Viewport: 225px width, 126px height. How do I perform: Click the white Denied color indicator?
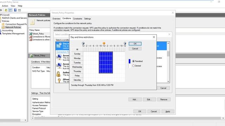129,66
